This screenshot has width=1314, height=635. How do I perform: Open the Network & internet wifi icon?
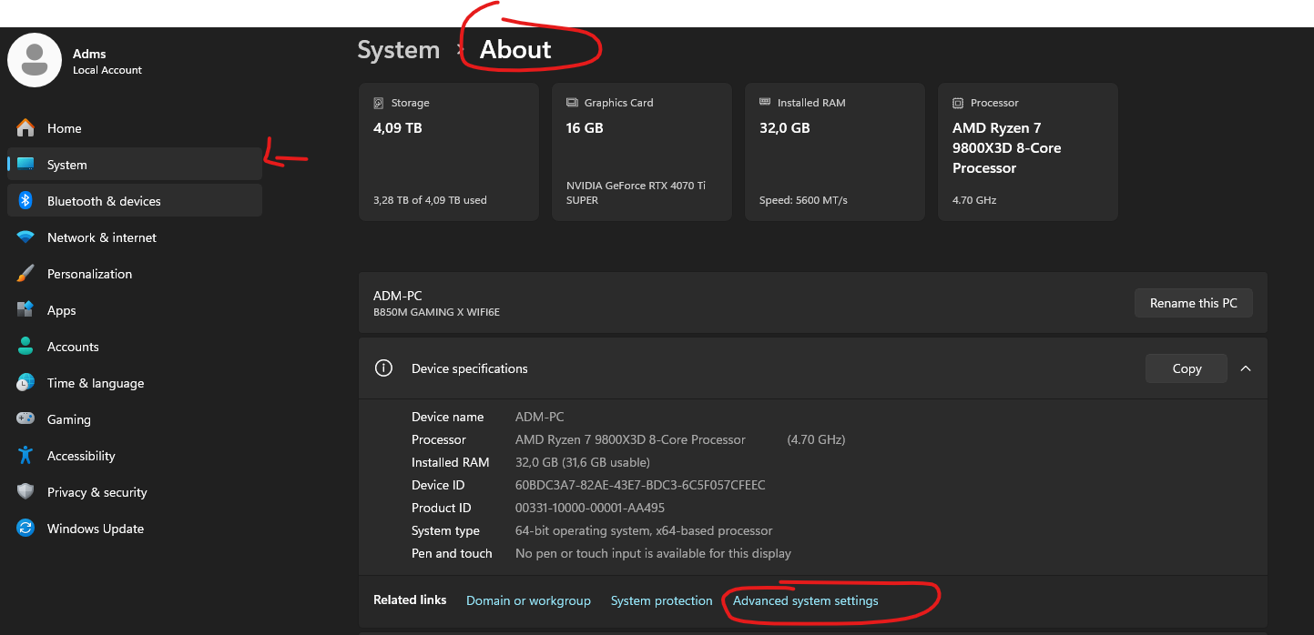25,237
